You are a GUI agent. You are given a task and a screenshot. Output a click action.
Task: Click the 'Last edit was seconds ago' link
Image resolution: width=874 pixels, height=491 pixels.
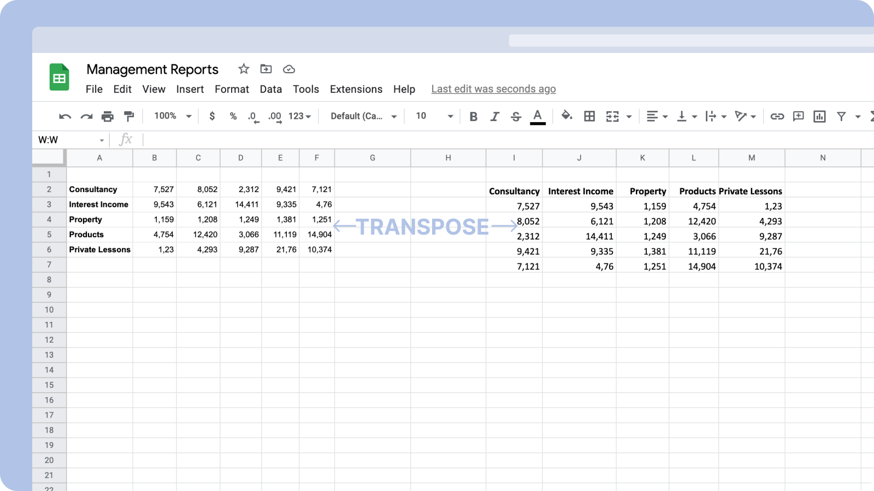pyautogui.click(x=493, y=89)
